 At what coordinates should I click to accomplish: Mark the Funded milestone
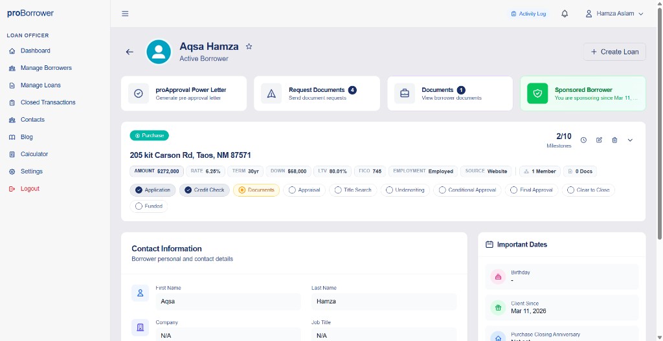[149, 206]
